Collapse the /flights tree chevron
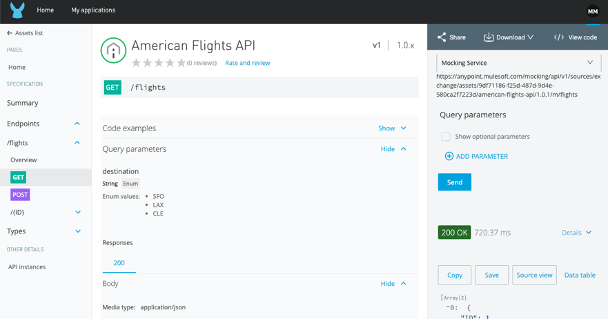 pos(77,143)
